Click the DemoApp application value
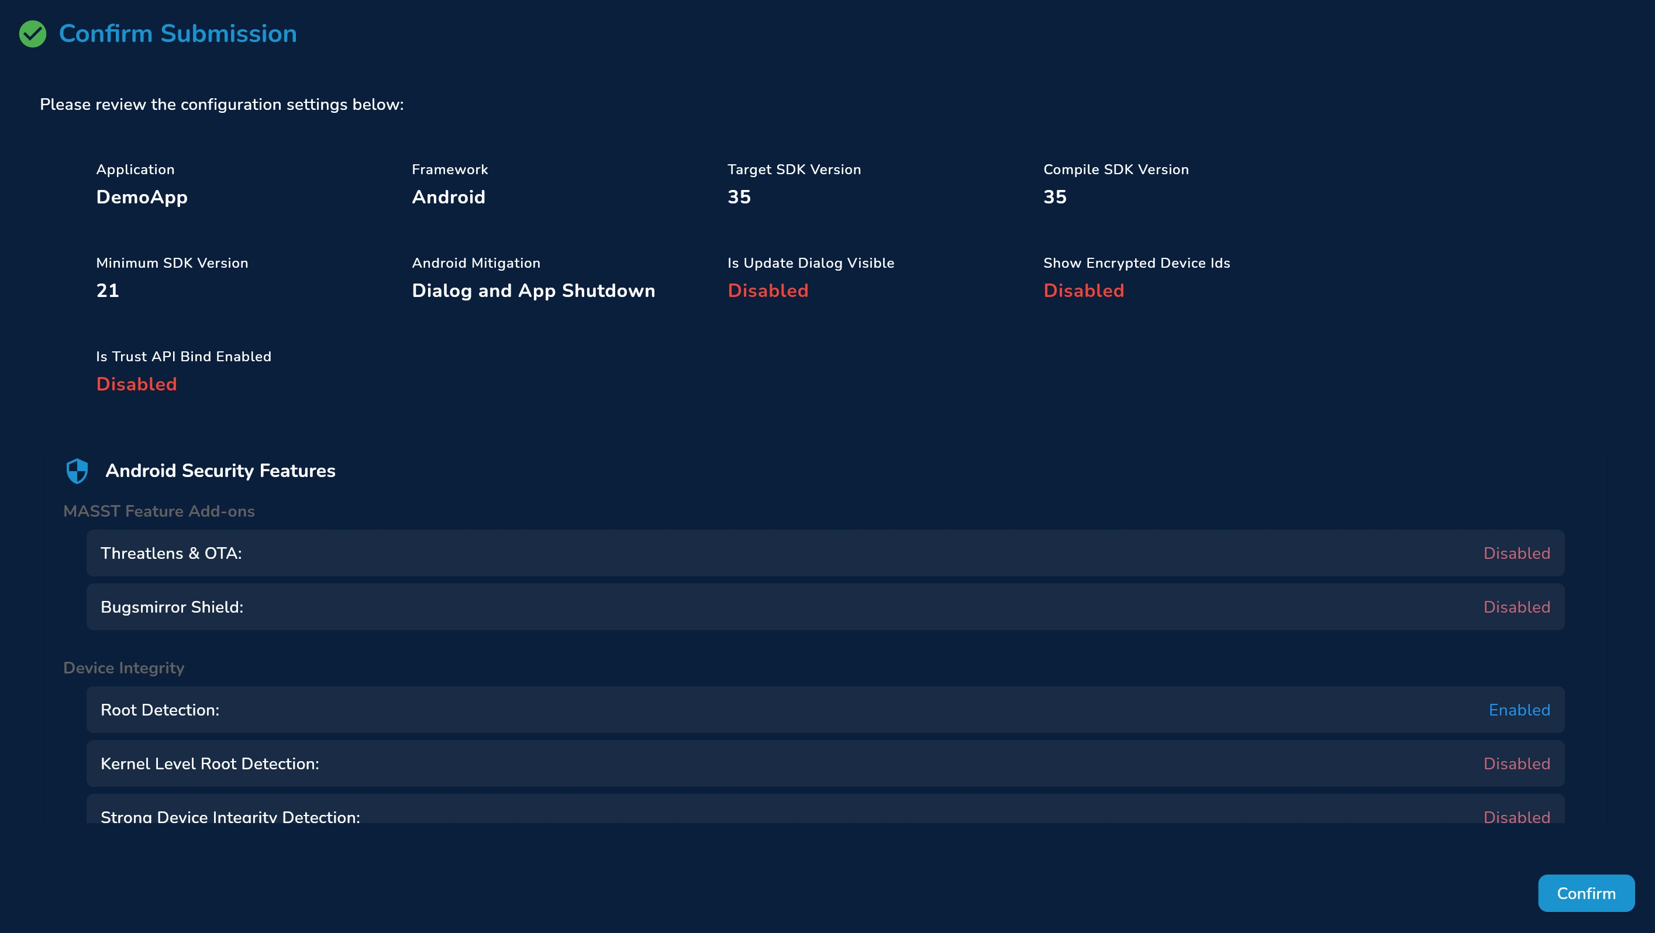This screenshot has width=1655, height=933. tap(142, 197)
